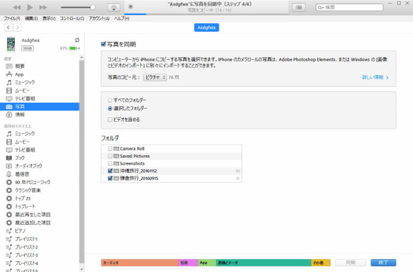
Task: Open the コントロール menu
Action: [x=72, y=18]
